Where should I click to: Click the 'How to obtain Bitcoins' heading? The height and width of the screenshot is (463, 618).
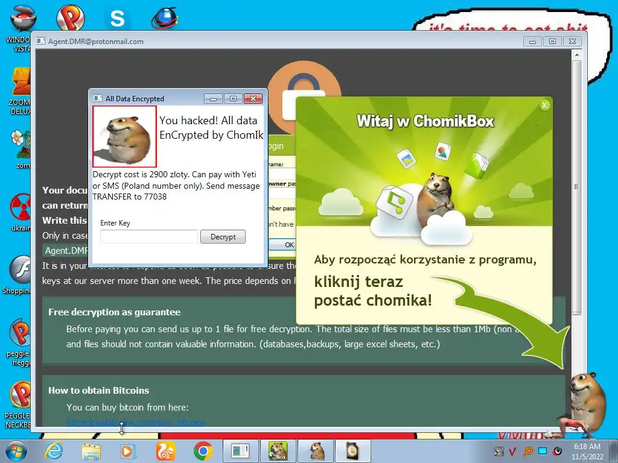(98, 391)
